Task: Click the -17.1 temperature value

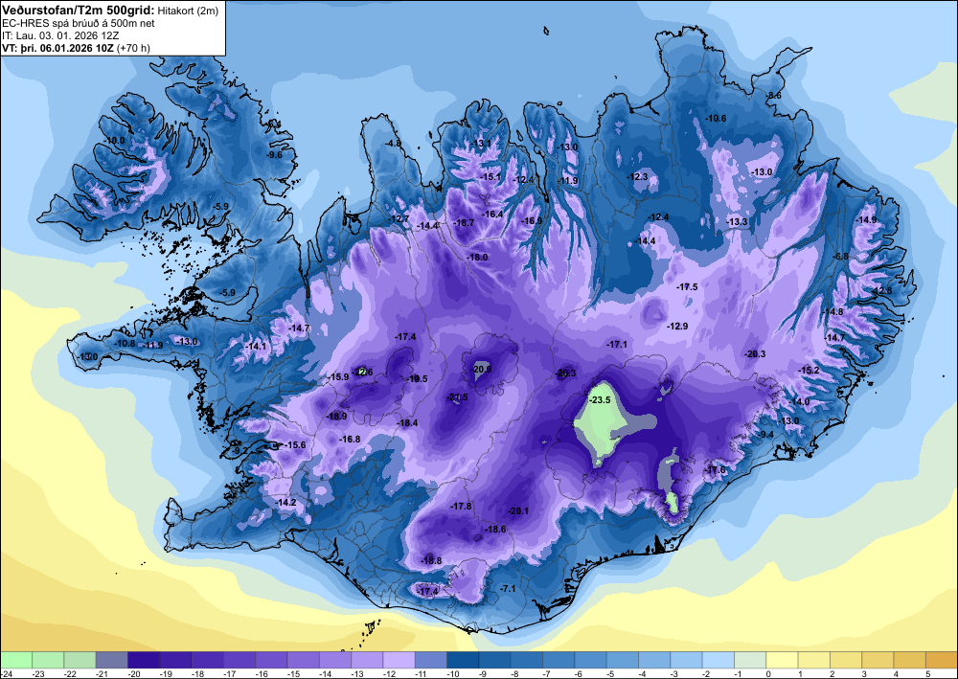Action: pyautogui.click(x=616, y=345)
